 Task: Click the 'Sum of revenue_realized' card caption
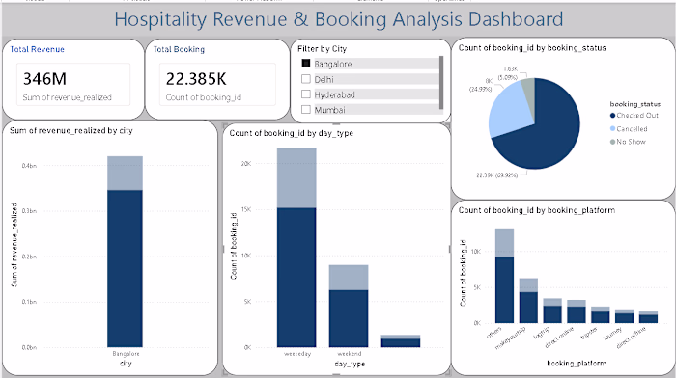point(68,97)
